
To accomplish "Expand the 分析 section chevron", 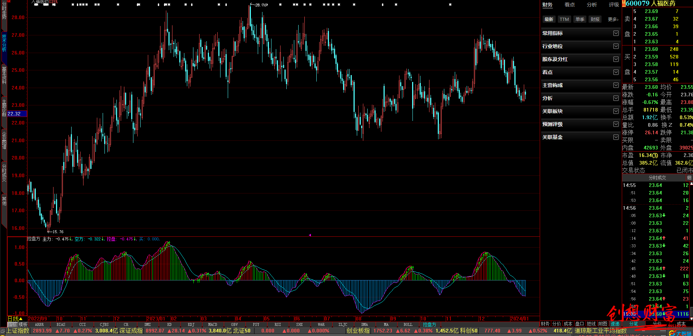I will [616, 98].
